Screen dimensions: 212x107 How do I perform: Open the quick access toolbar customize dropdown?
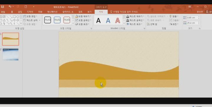34,7
